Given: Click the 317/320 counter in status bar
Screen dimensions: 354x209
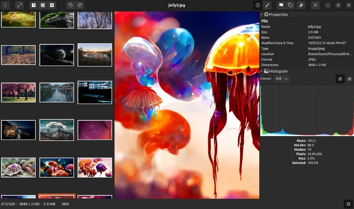Looking at the screenshot, I should click(x=8, y=204).
